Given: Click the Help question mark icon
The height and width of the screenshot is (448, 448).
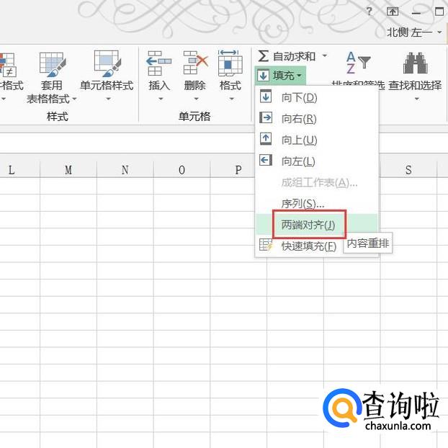Looking at the screenshot, I should pos(369,12).
